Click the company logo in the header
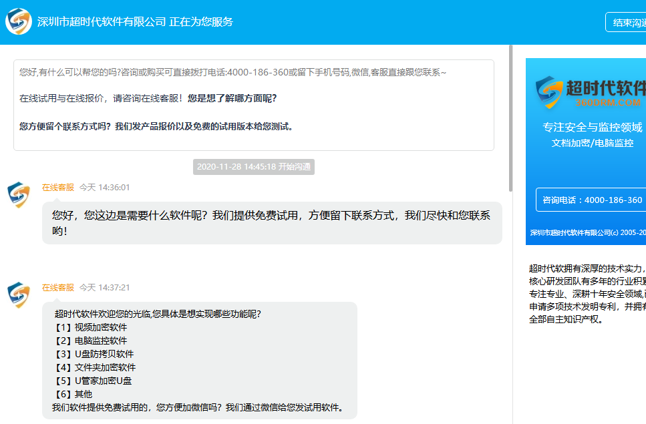The height and width of the screenshot is (424, 646). [19, 21]
